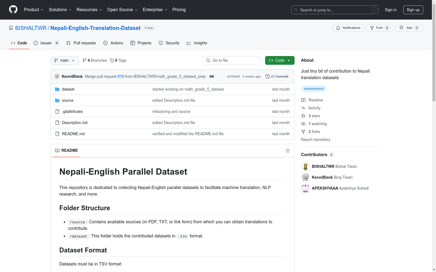Image resolution: width=436 pixels, height=272 pixels.
Task: Click the hacktoberfest topic tag
Action: point(314,89)
